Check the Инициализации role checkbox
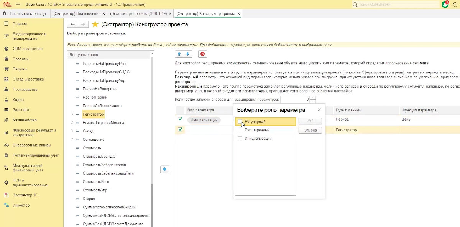 (240, 138)
